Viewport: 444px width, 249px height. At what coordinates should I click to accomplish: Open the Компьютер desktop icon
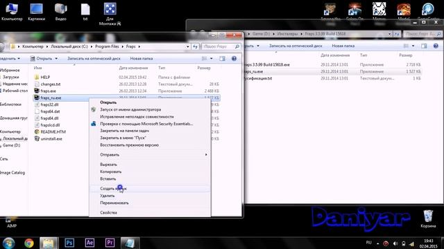[x=12, y=12]
